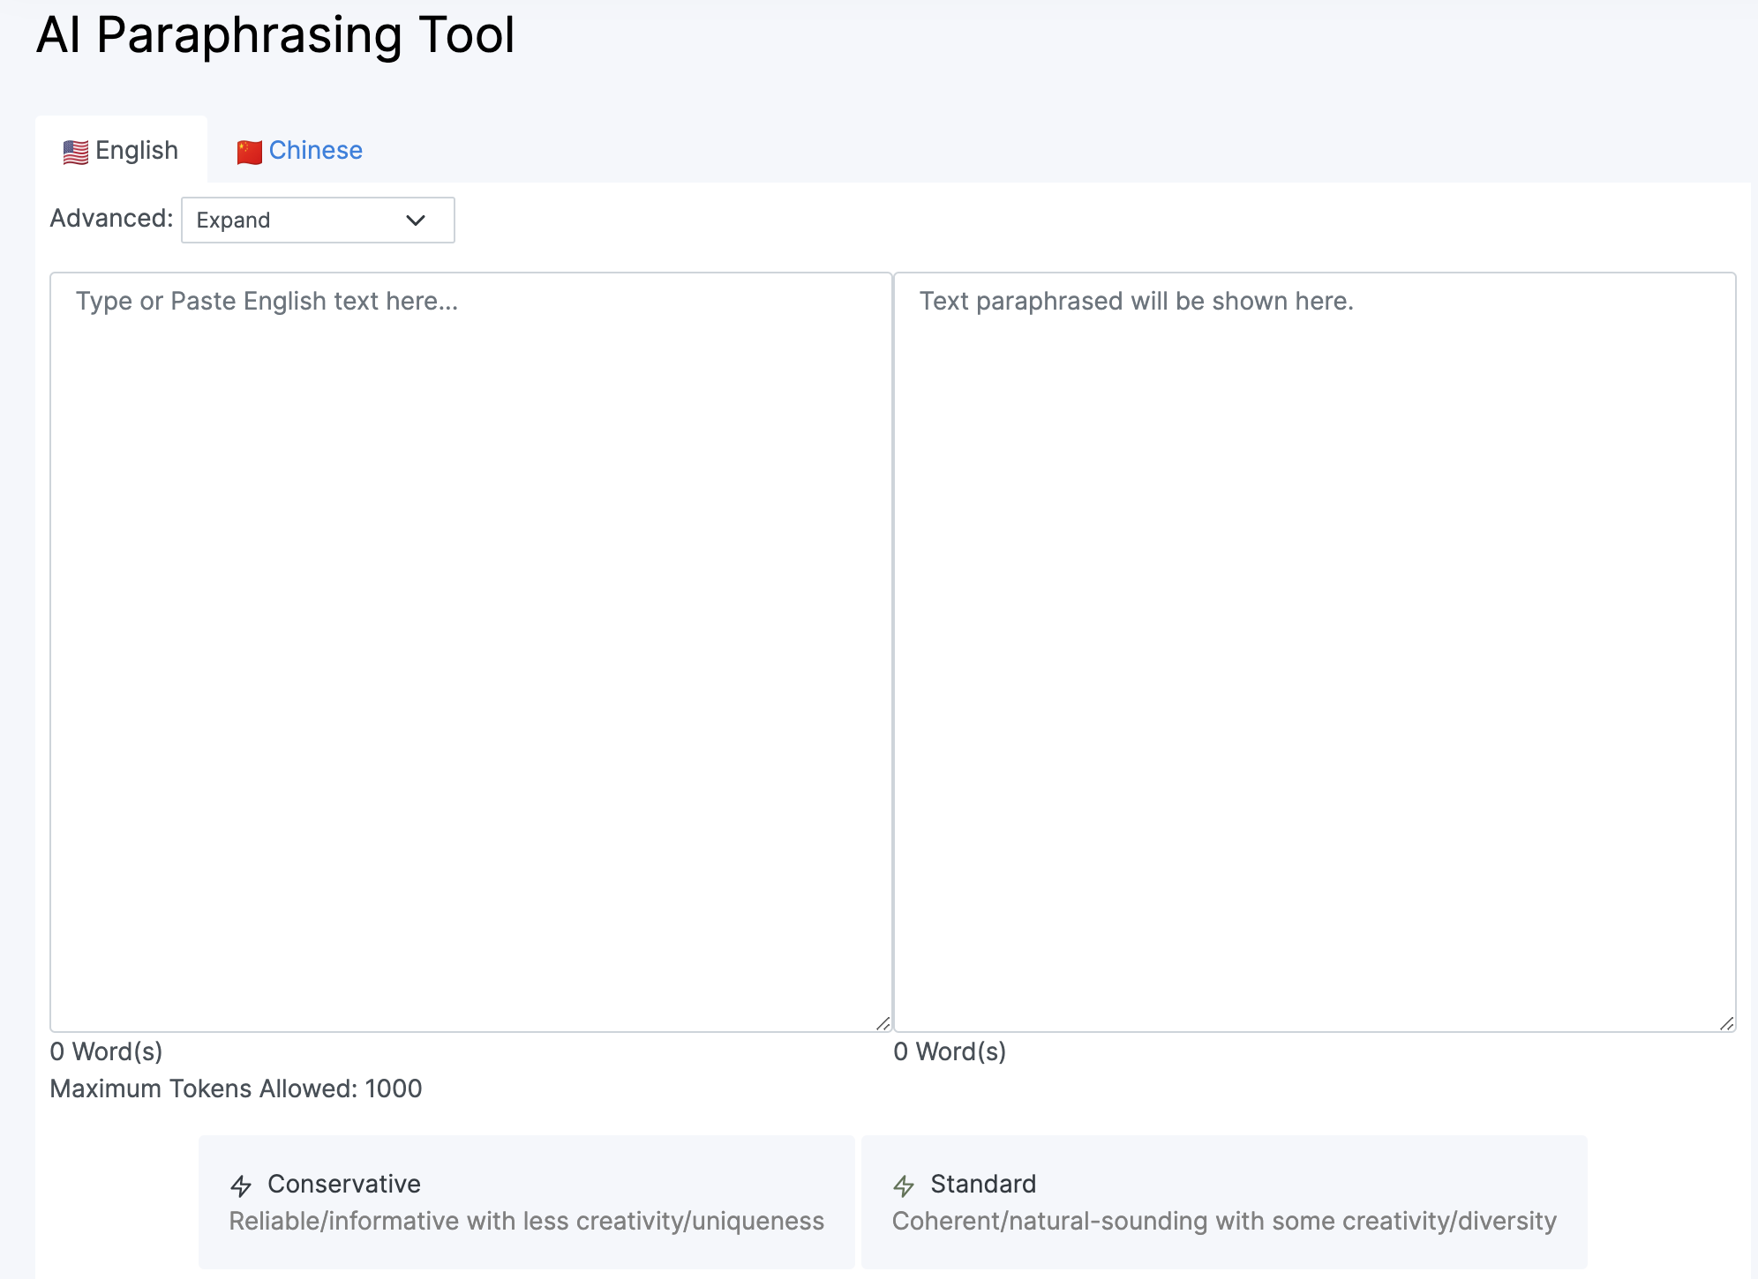Click the lightning bolt icon beside Conservative
Screen dimensions: 1758x1279
pos(241,1186)
